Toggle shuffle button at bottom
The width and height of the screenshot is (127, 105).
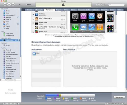click(9, 104)
